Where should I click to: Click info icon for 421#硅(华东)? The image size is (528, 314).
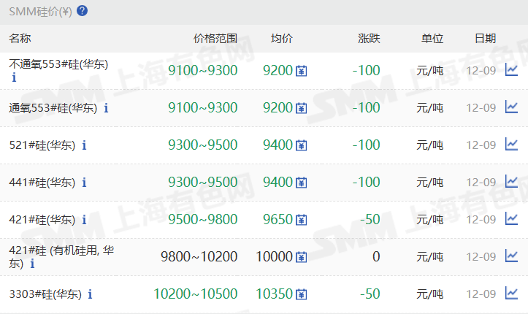(84, 220)
